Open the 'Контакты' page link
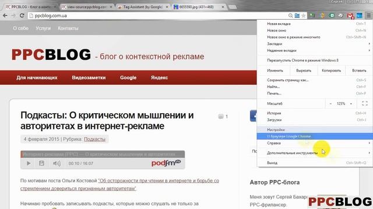Image resolution: width=373 pixels, height=209 pixels. pos(68,28)
